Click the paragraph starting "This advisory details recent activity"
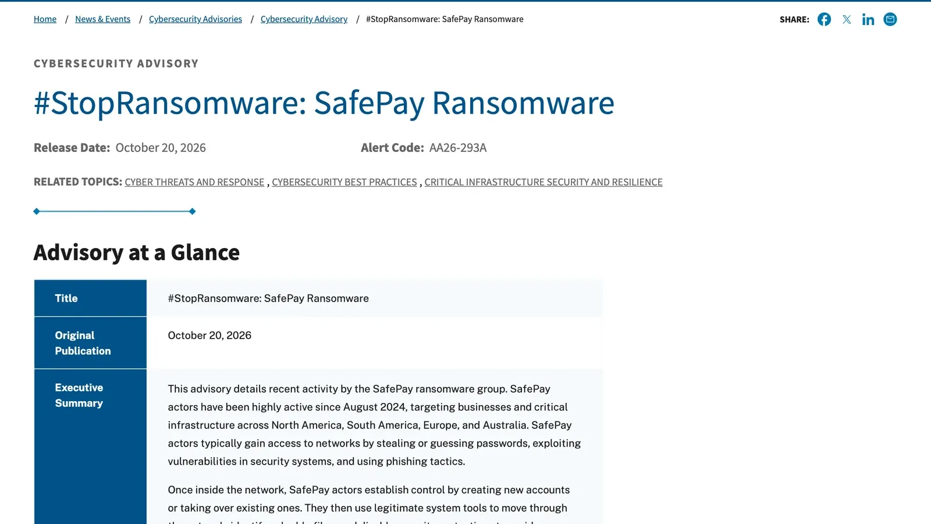Screen dimensions: 931x524 374,425
